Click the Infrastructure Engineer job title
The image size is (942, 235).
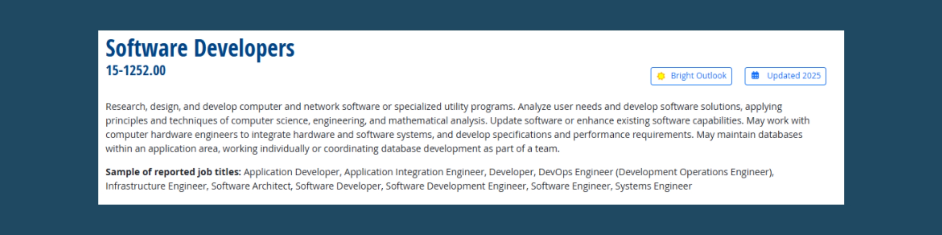point(156,186)
